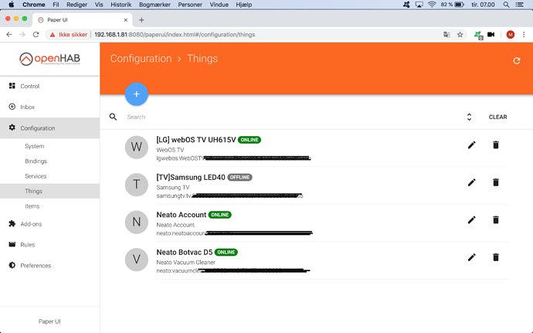Select Things in the sidebar

pyautogui.click(x=49, y=191)
